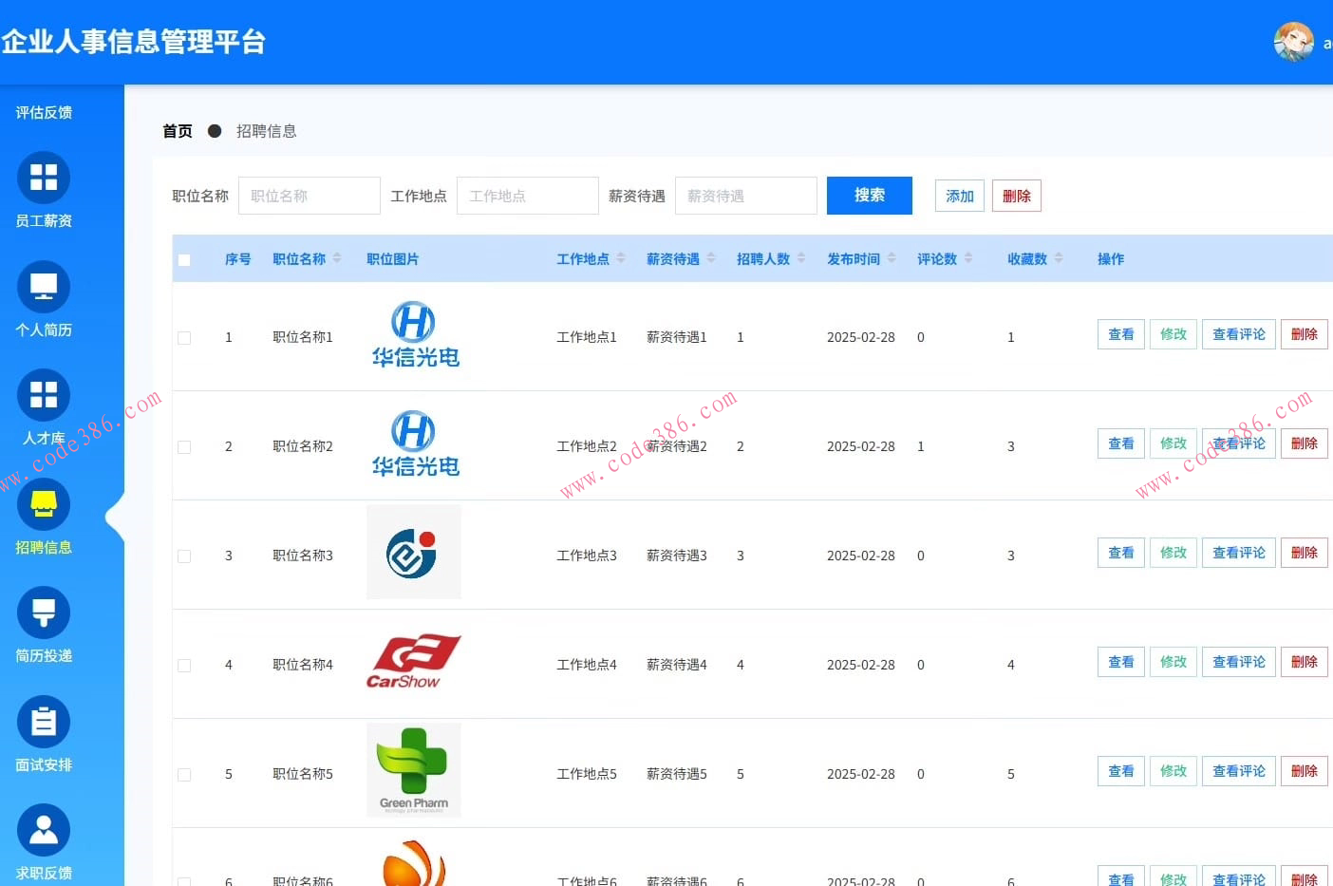Open the 求职反馈 sidebar icon
Viewport: 1333px width, 886px height.
coord(43,831)
